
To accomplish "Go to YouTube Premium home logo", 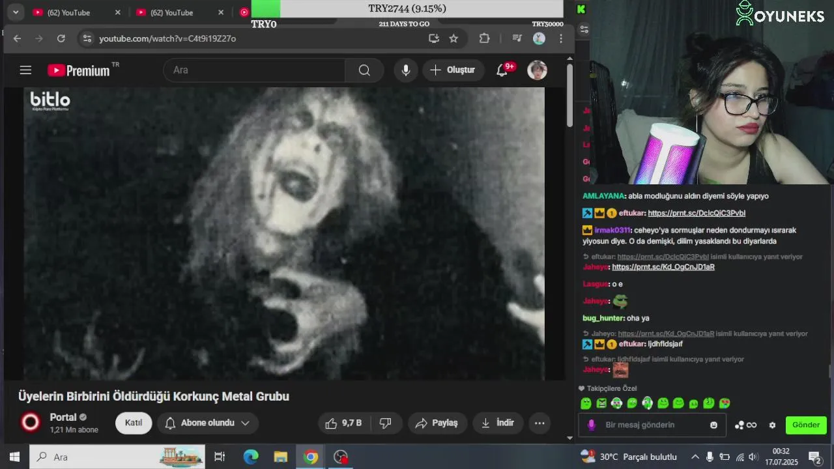I will pos(79,70).
